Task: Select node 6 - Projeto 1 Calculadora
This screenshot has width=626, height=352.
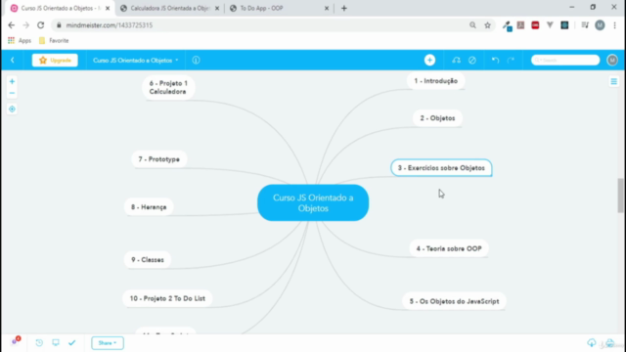Action: (168, 87)
